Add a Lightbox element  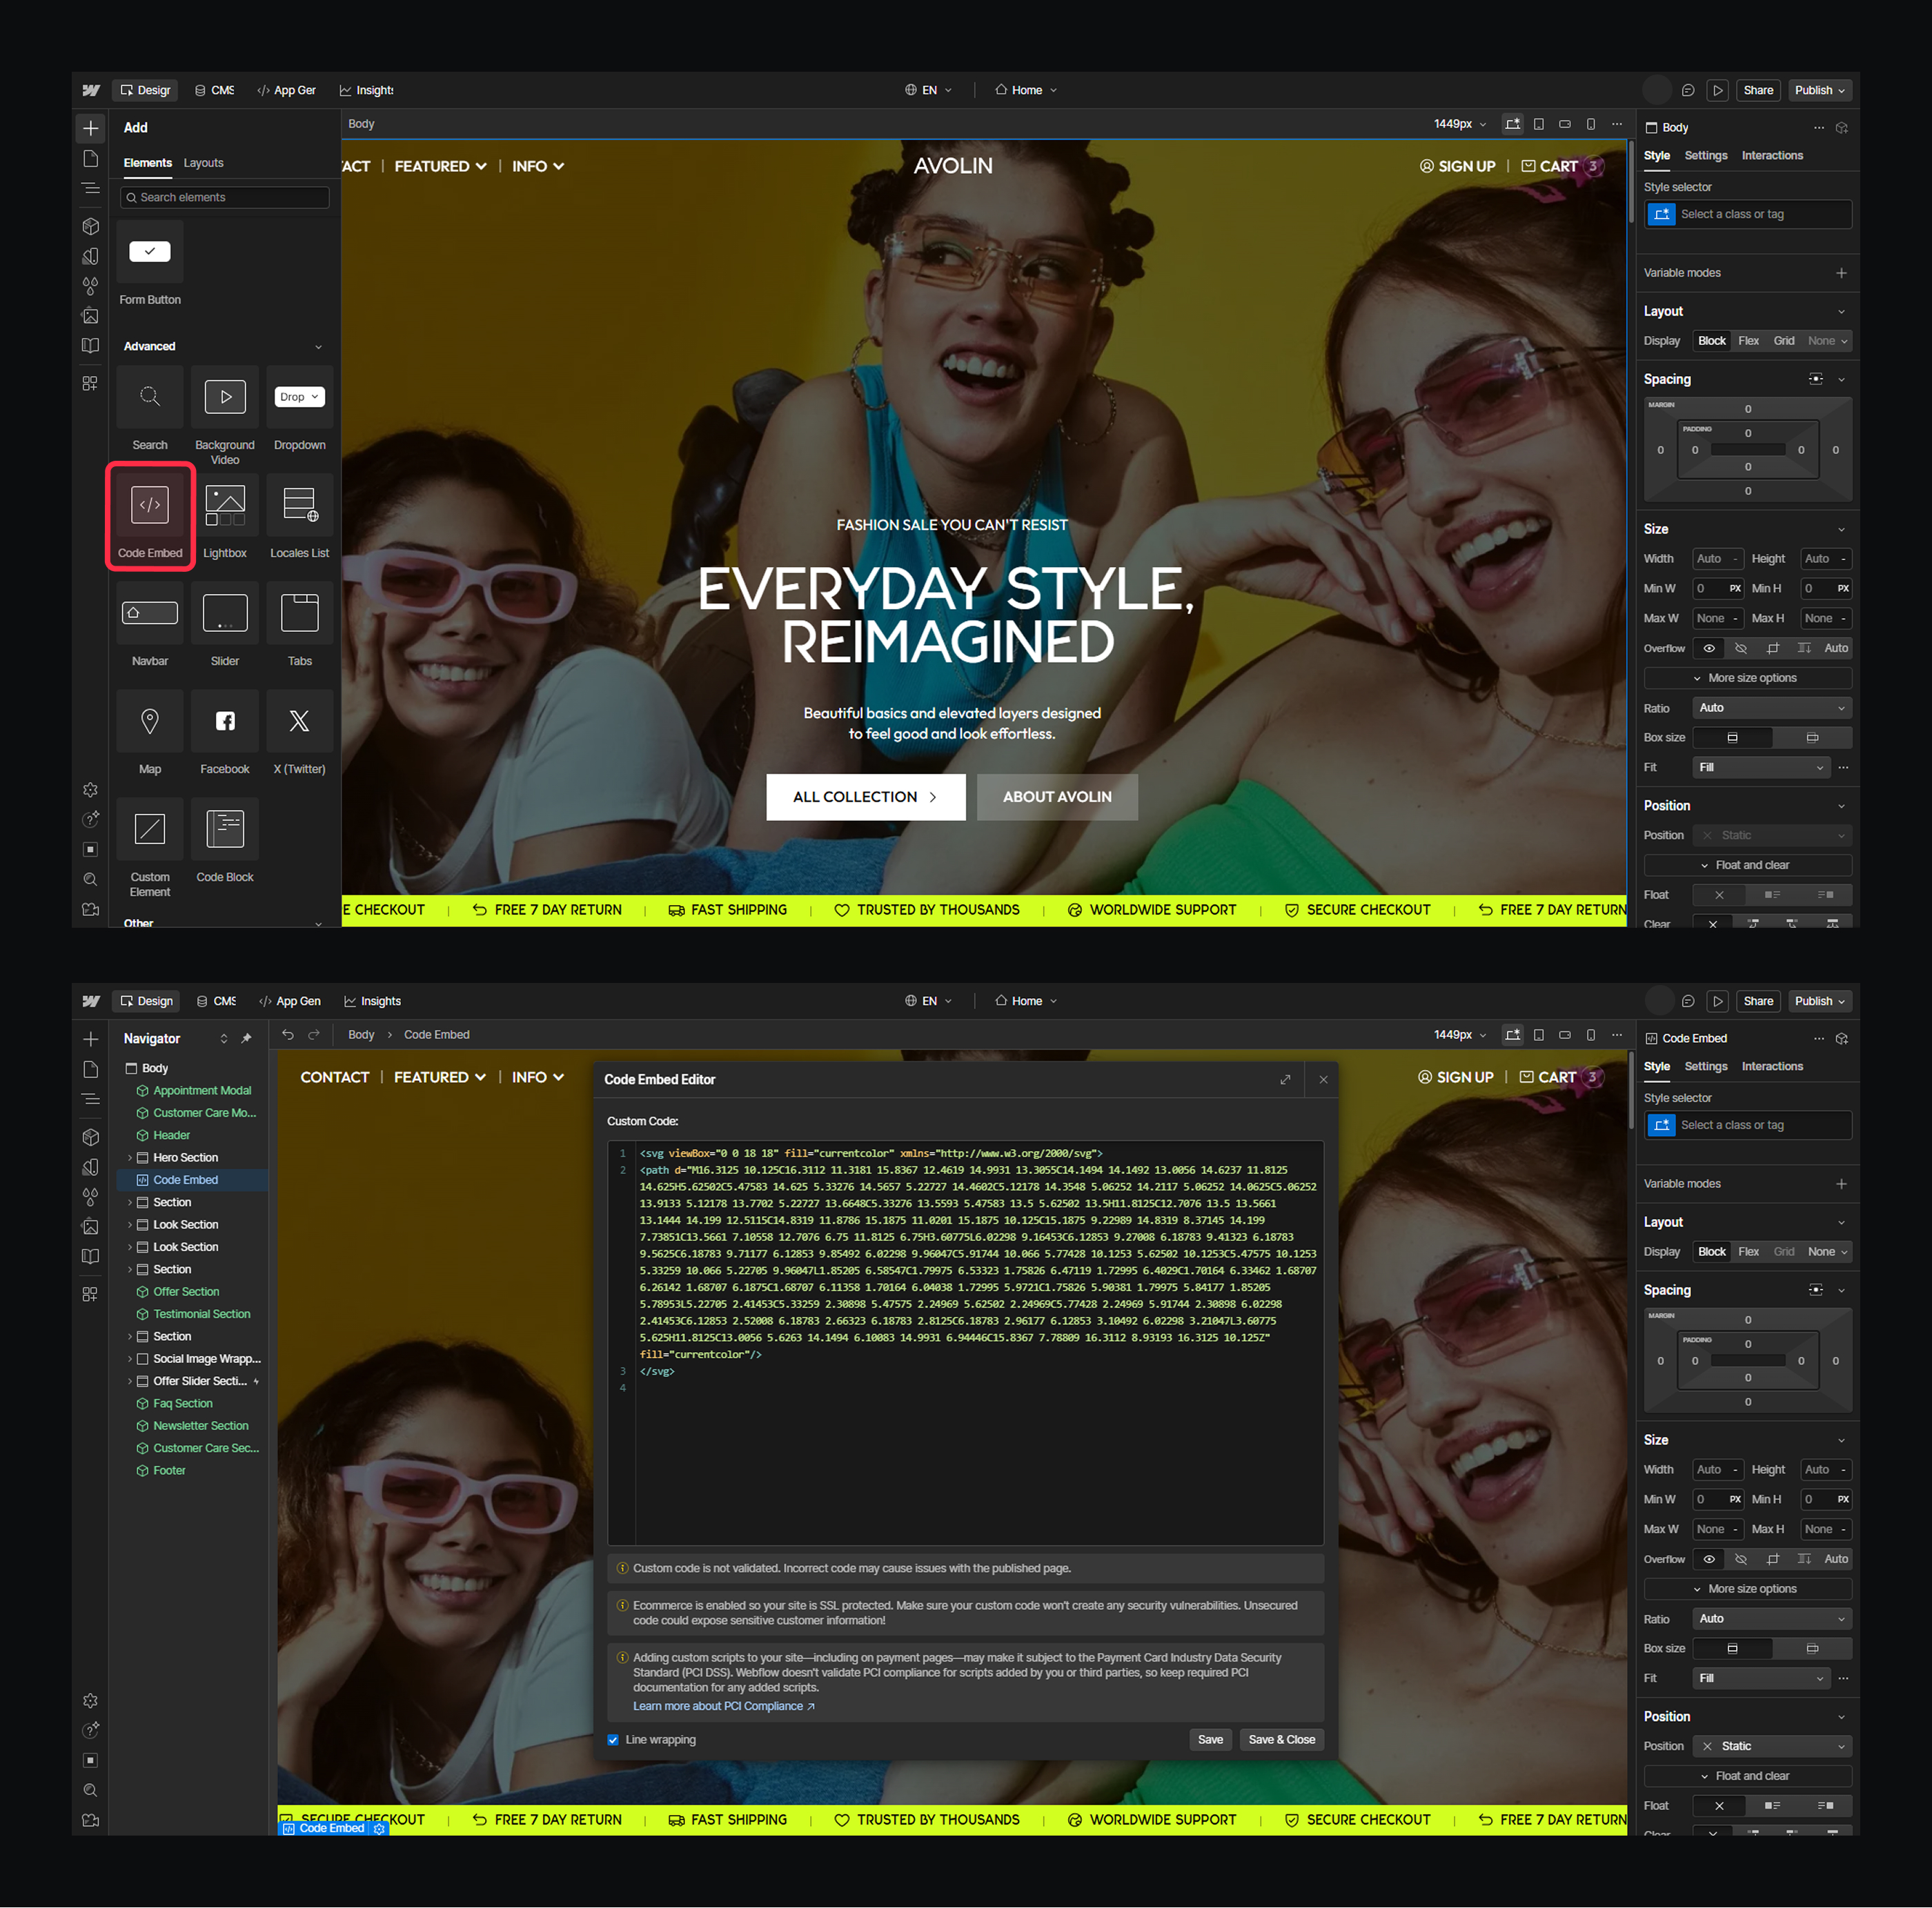225,506
